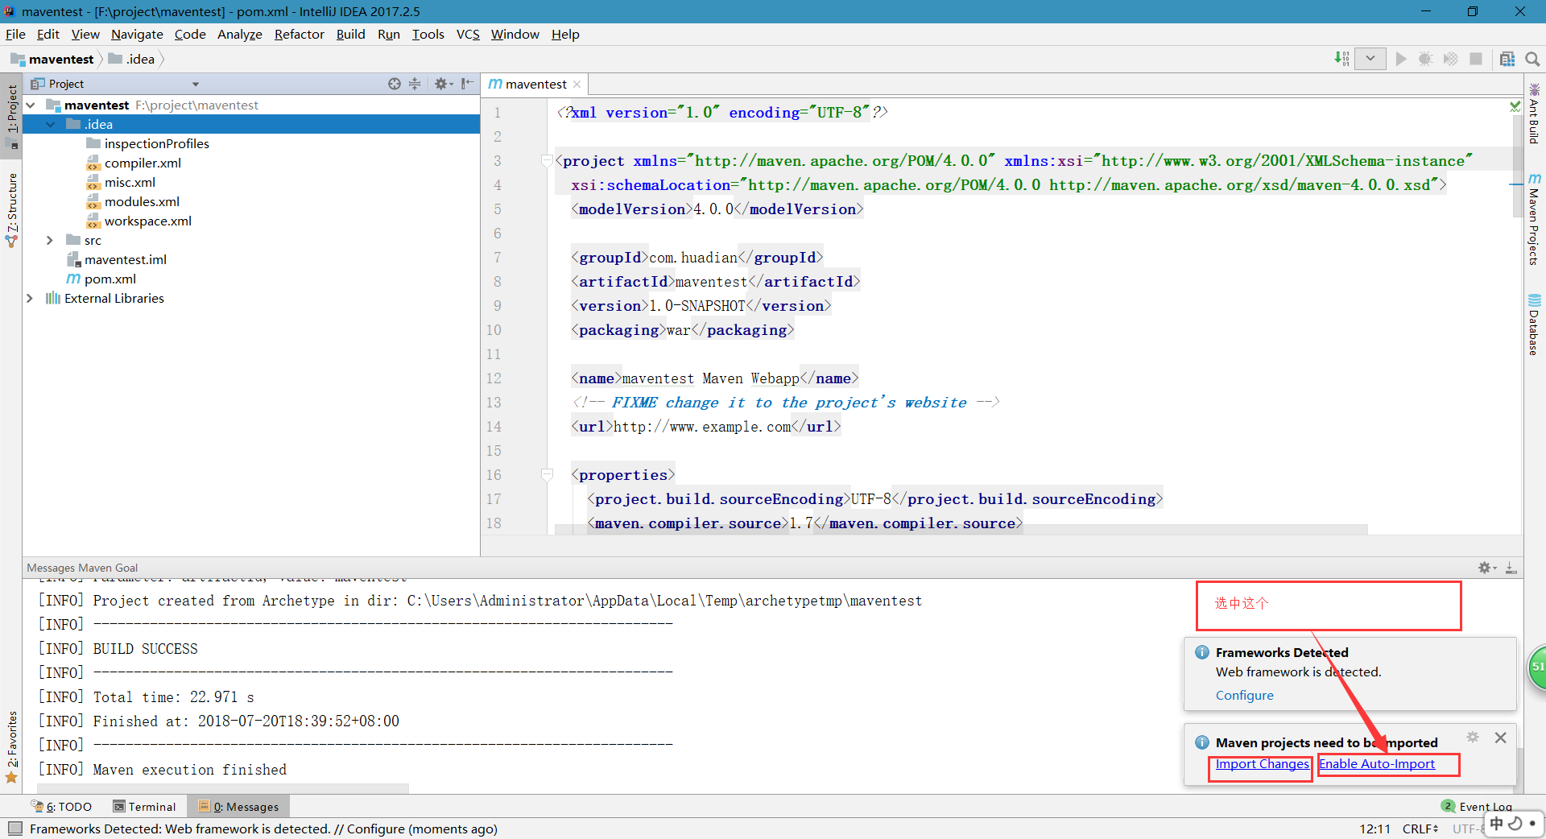Viewport: 1546px width, 839px height.
Task: Click the Stop square icon
Action: pos(1476,59)
